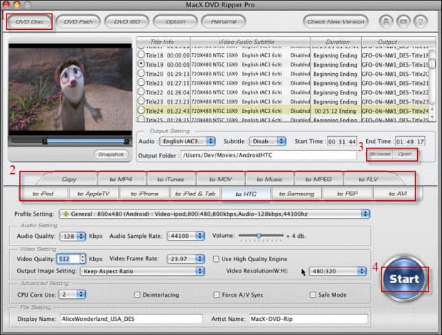Image resolution: width=442 pixels, height=335 pixels.
Task: Switch to the to AppleTV tab
Action: [x=93, y=194]
